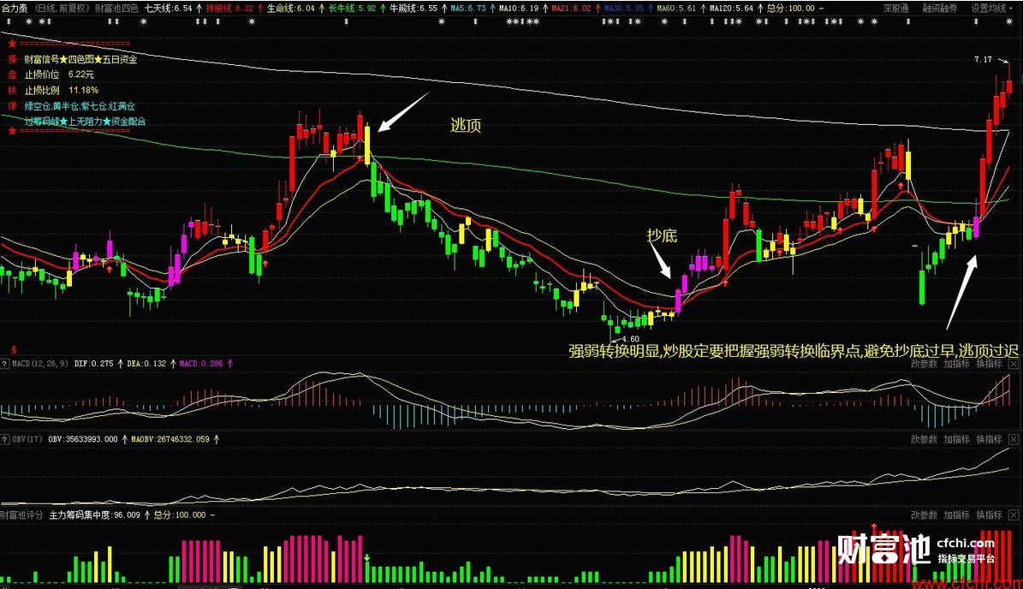This screenshot has width=1023, height=589.
Task: Click the 7.17 high price label
Action: click(x=984, y=59)
